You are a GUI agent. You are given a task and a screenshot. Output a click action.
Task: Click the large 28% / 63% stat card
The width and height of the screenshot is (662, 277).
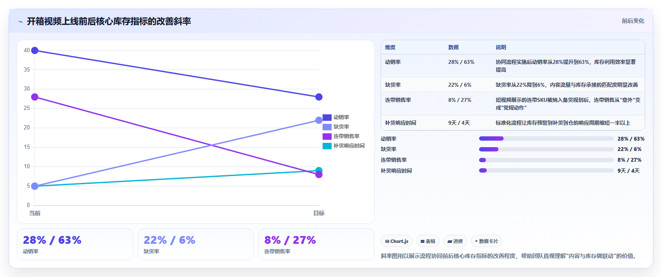[x=75, y=244]
